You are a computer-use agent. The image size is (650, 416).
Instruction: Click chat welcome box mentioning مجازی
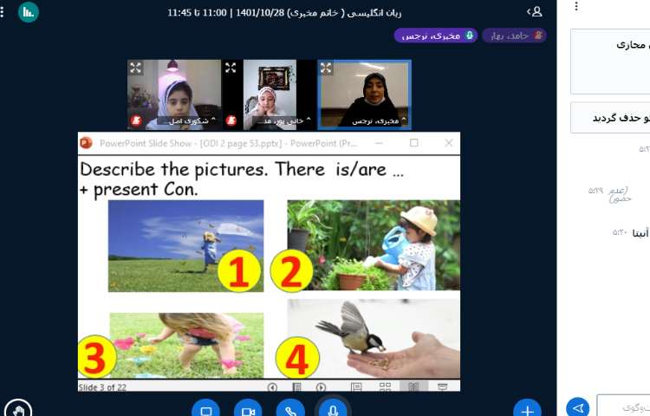[610, 62]
